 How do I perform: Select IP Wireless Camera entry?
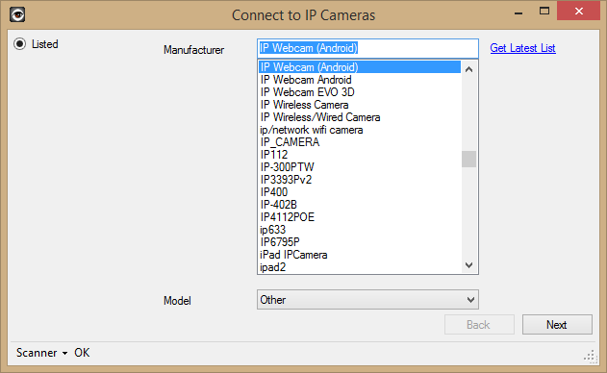[x=360, y=105]
